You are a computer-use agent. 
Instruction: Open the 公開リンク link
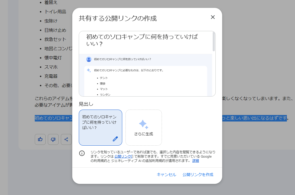(123, 156)
